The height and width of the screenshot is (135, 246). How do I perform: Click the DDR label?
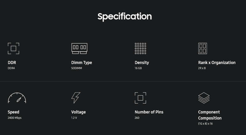coord(12,63)
